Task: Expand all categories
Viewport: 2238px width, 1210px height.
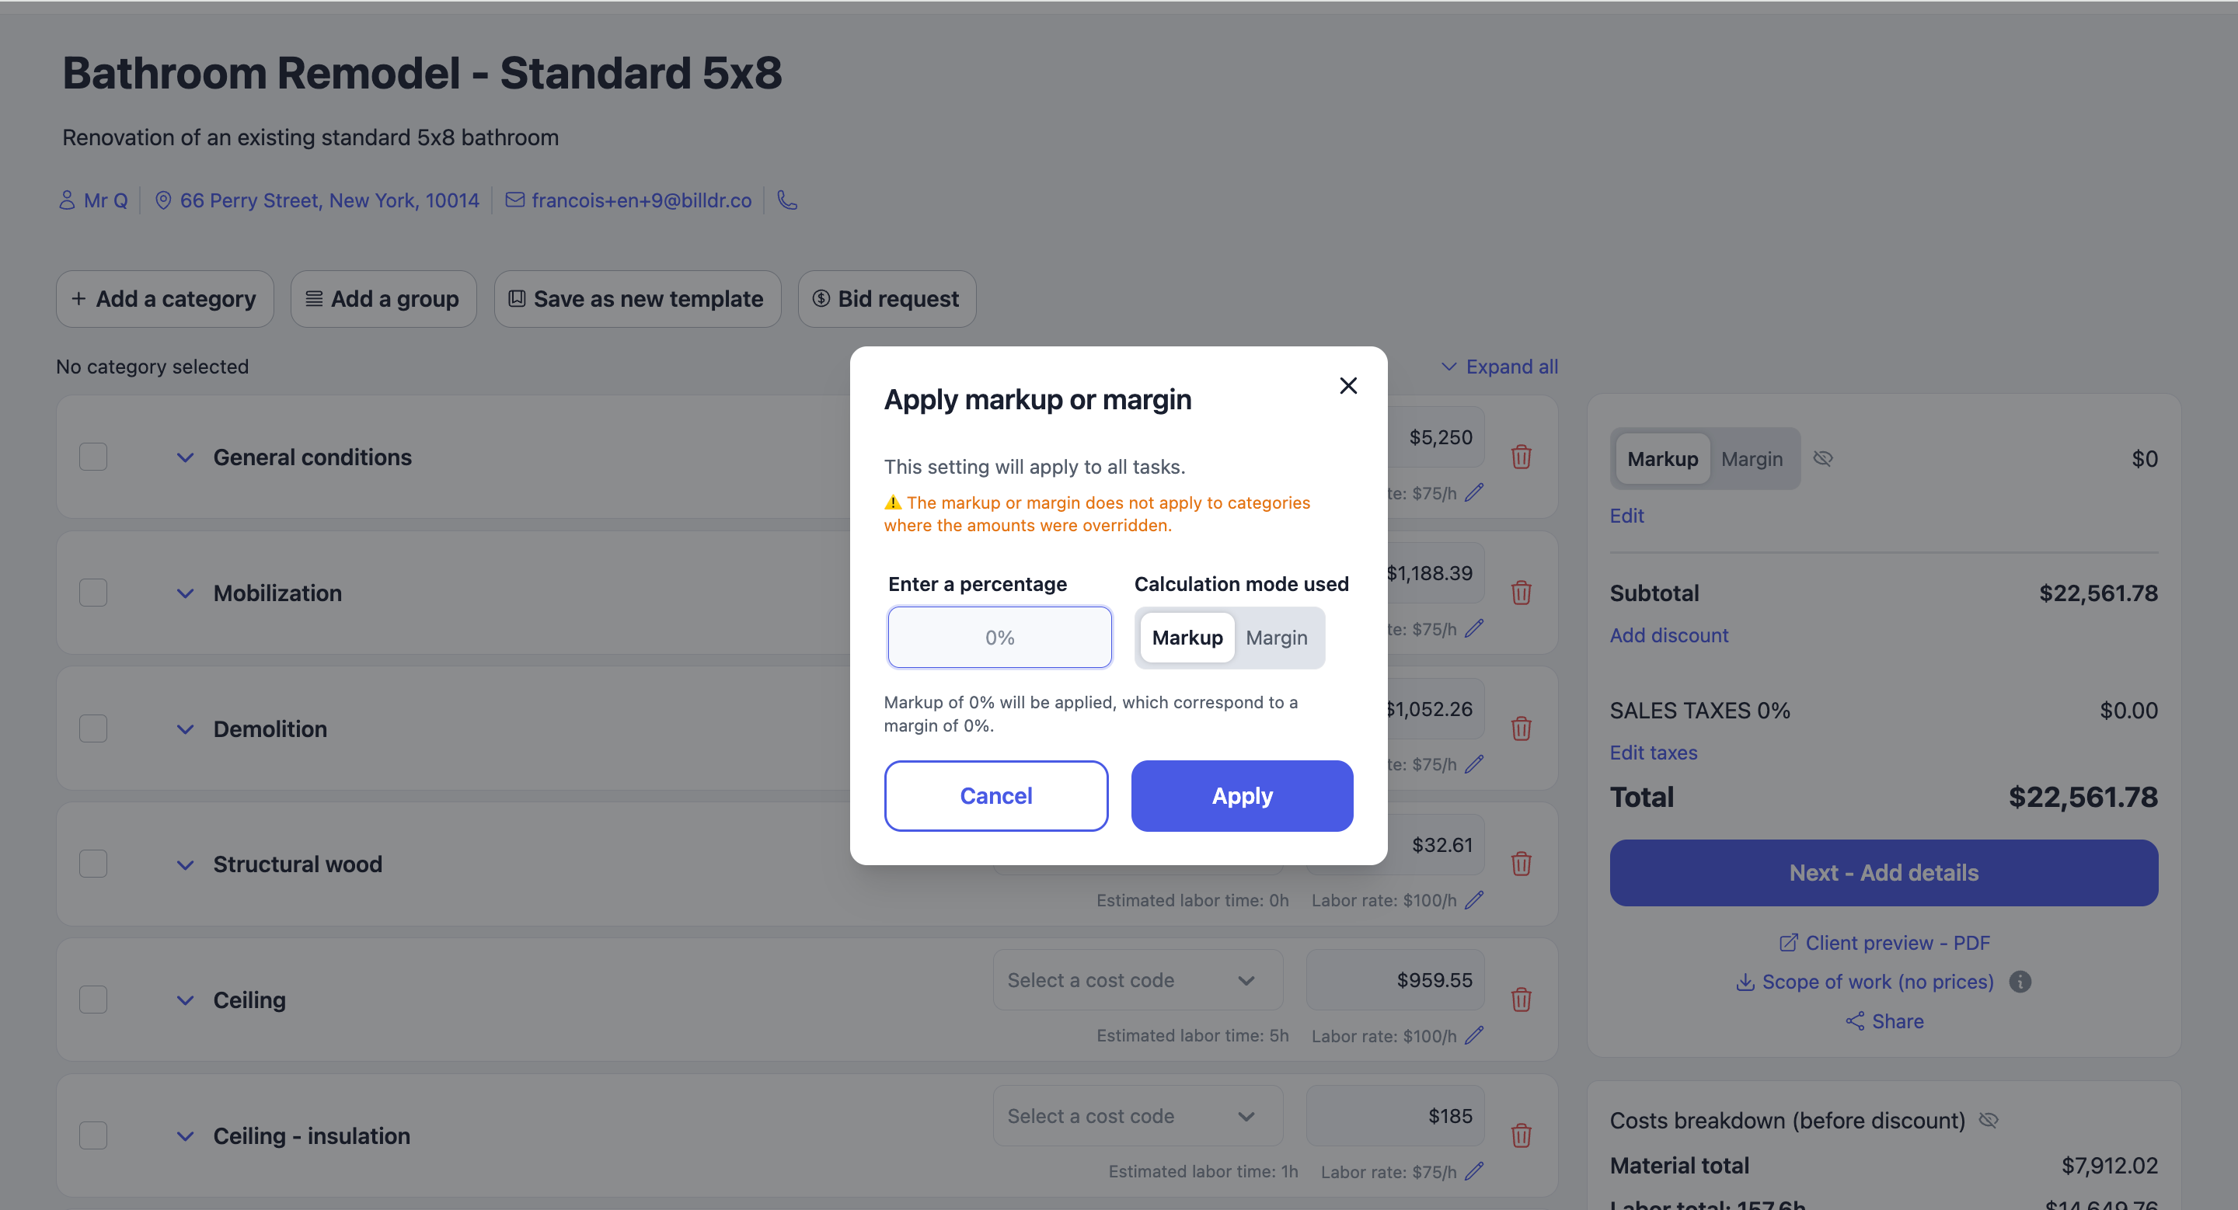Action: coord(1500,367)
